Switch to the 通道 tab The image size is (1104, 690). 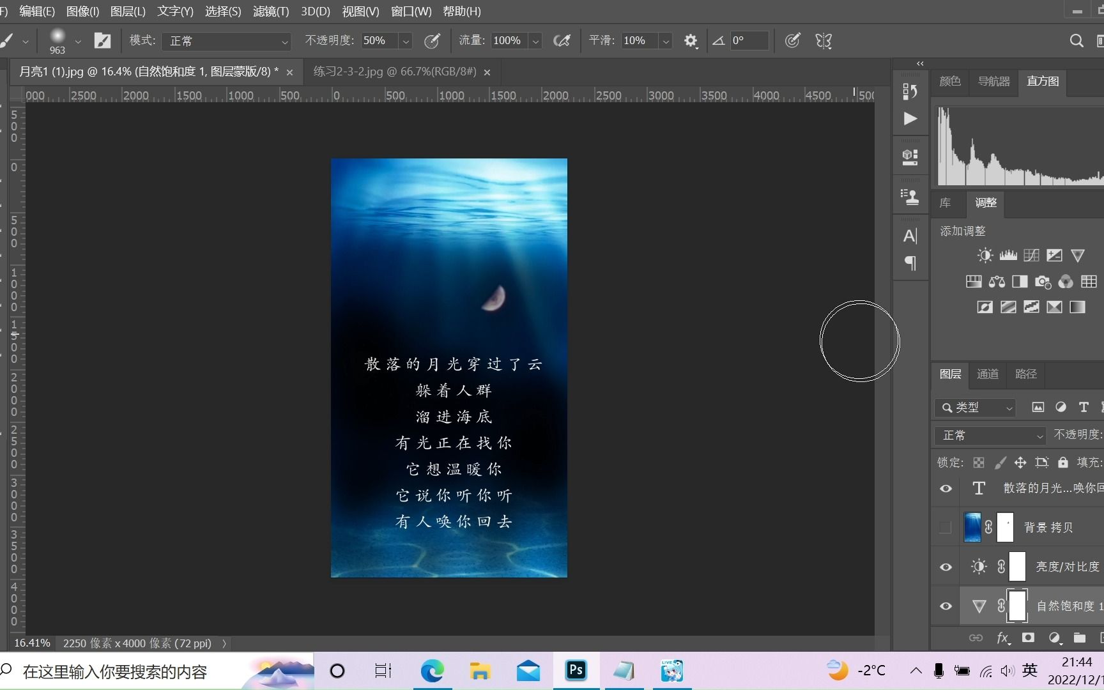coord(988,374)
